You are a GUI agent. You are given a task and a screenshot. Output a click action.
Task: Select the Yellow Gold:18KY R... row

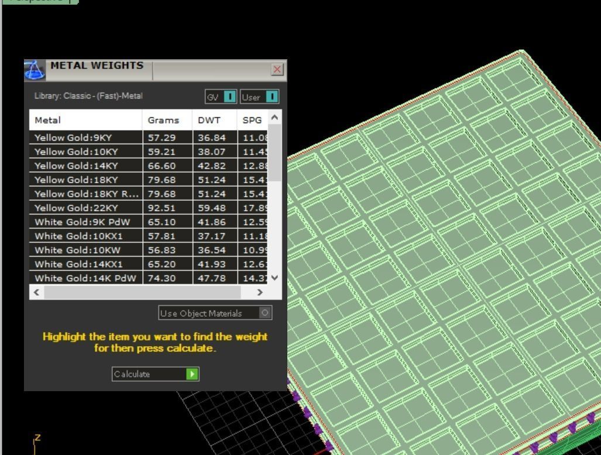coord(148,194)
